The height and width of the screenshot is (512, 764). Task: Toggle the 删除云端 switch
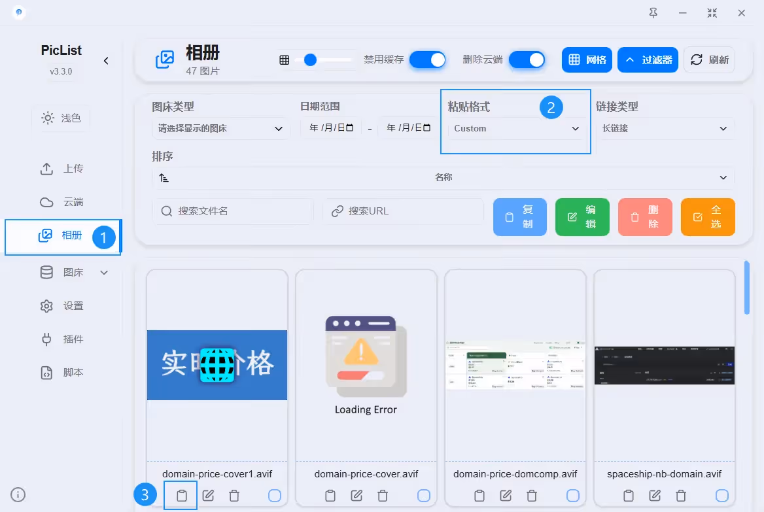pos(527,60)
